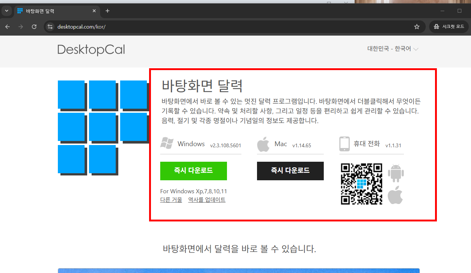The image size is (471, 273).
Task: Click the QR code image
Action: click(362, 184)
